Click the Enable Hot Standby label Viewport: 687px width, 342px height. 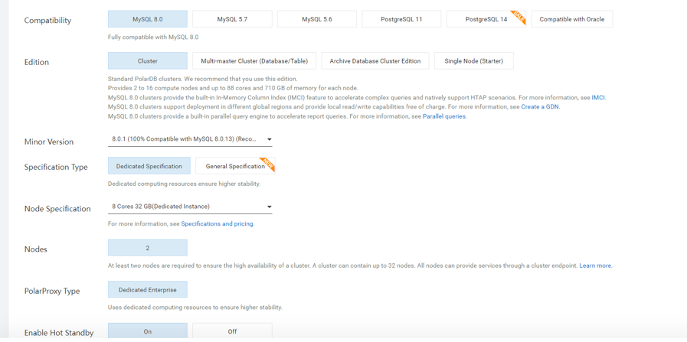(59, 334)
